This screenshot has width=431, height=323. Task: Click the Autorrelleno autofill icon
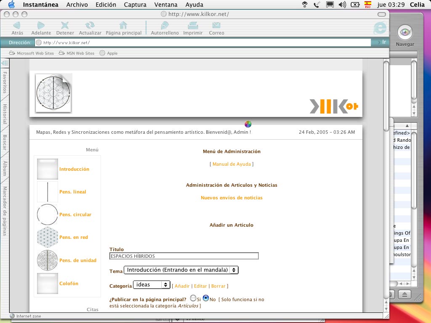[x=165, y=26]
